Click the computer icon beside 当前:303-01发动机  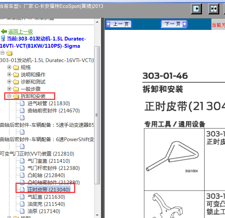(3, 39)
